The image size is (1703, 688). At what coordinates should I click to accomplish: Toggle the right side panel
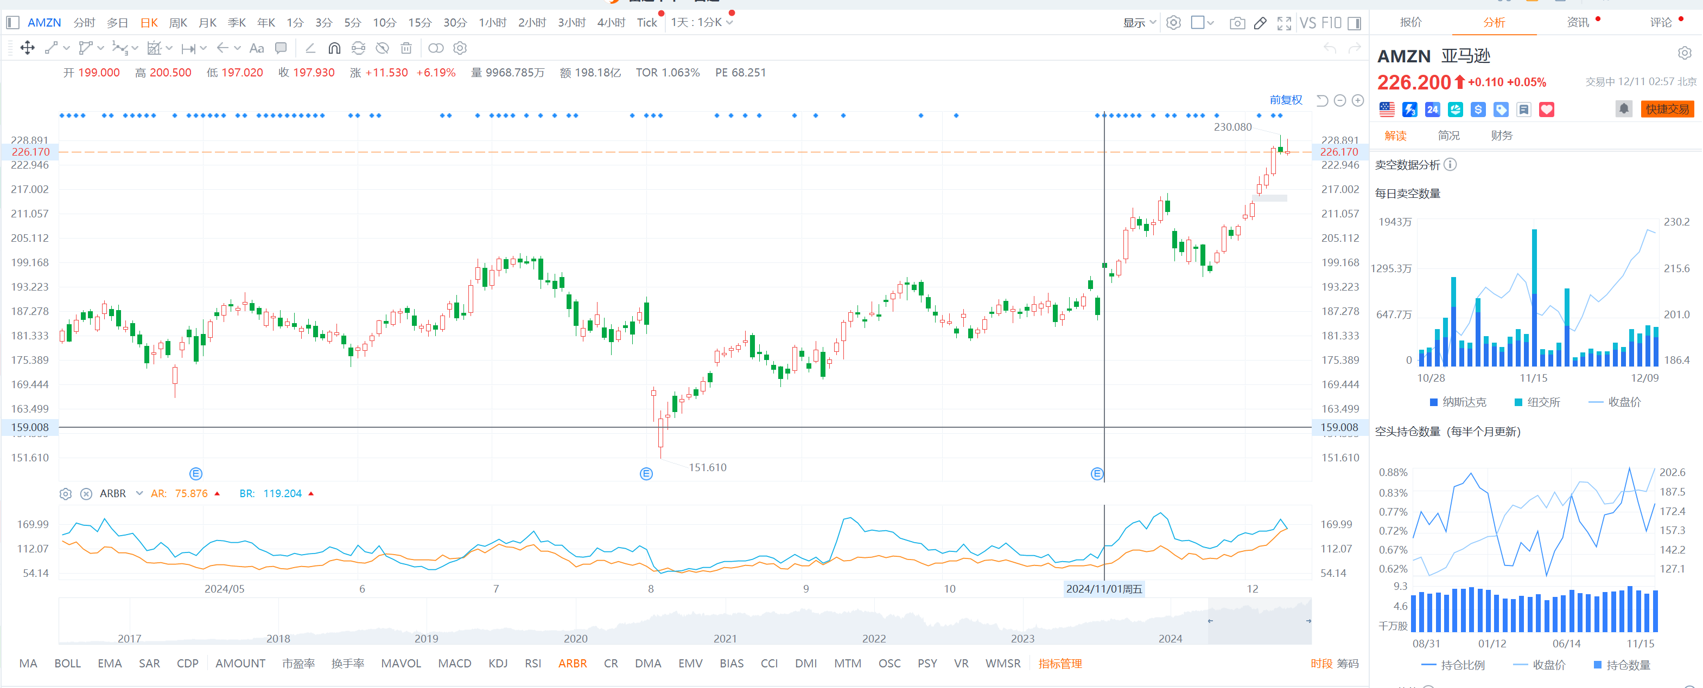[x=1354, y=23]
